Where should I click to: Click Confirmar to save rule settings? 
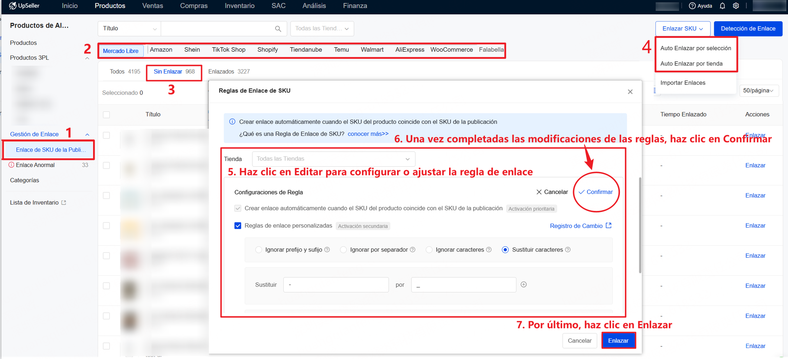[x=595, y=192]
